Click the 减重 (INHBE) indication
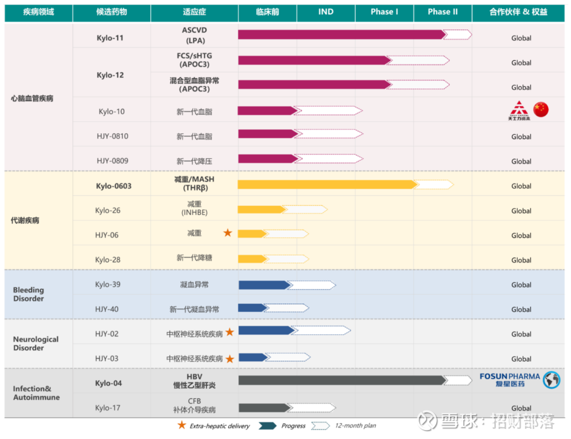The height and width of the screenshot is (439, 571). 195,208
